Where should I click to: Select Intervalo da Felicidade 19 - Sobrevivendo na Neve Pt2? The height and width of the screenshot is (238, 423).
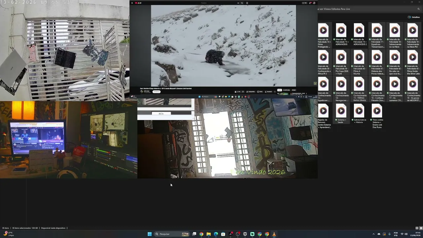pyautogui.click(x=412, y=36)
